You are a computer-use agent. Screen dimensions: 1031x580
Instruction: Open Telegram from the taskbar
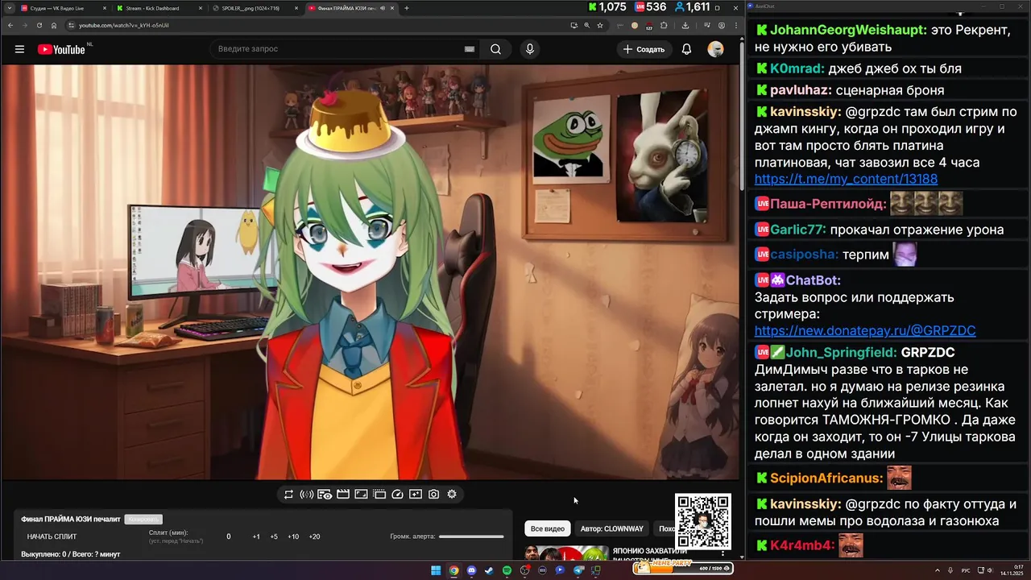pyautogui.click(x=578, y=570)
